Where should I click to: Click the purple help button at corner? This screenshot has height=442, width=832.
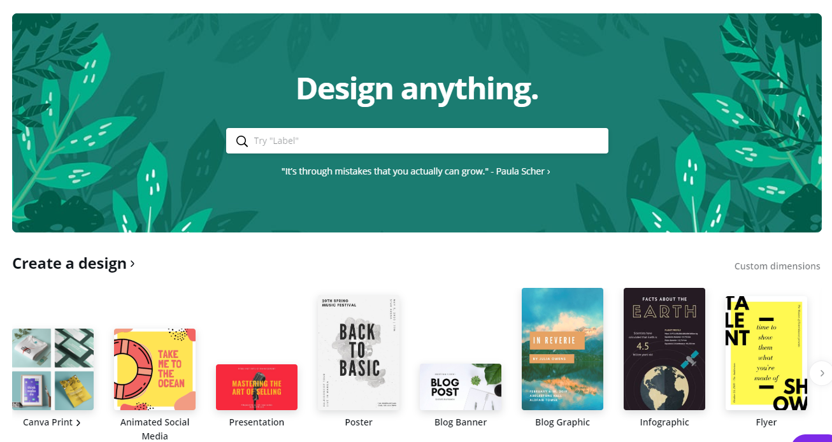pyautogui.click(x=812, y=438)
